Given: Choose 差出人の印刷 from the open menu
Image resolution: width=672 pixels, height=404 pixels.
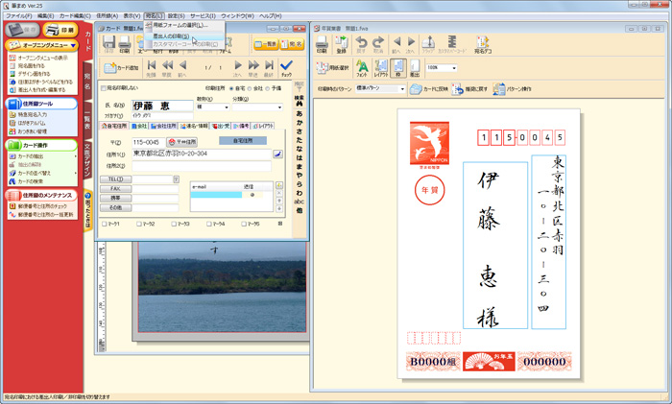Looking at the screenshot, I should 172,35.
